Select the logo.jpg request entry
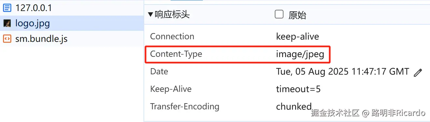 pos(72,23)
